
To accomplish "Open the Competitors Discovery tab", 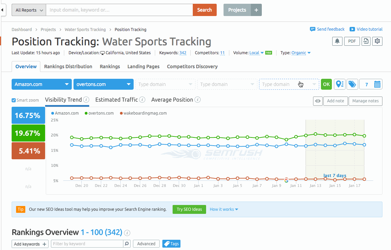I will (x=192, y=67).
